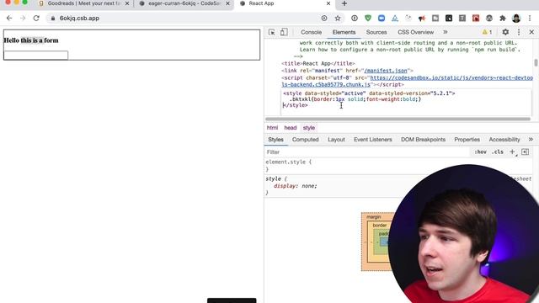
Task: Reload the page with the refresh icon
Action: 36,19
